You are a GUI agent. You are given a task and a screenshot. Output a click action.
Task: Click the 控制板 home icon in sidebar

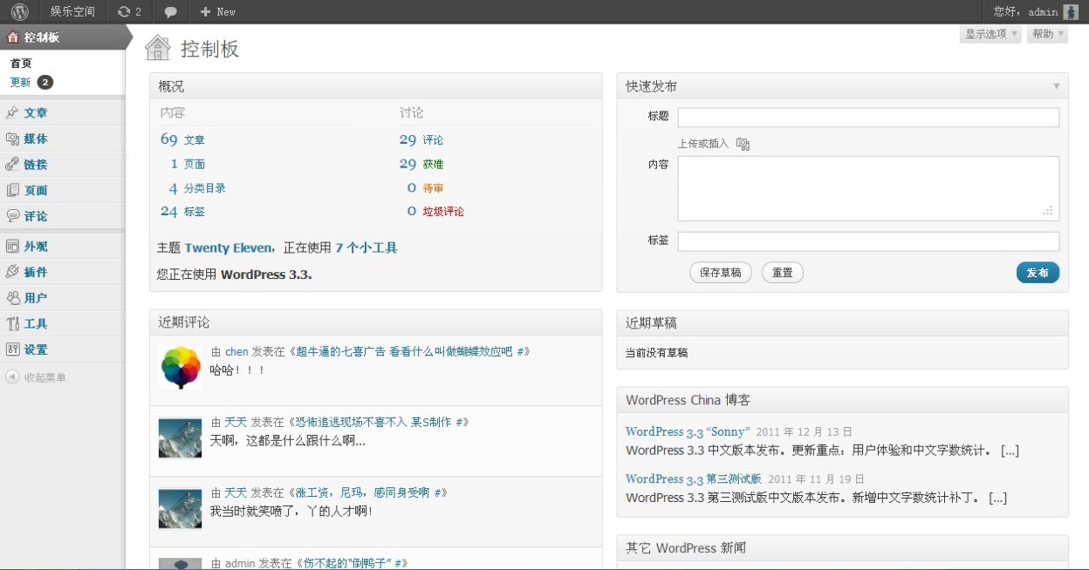click(12, 37)
